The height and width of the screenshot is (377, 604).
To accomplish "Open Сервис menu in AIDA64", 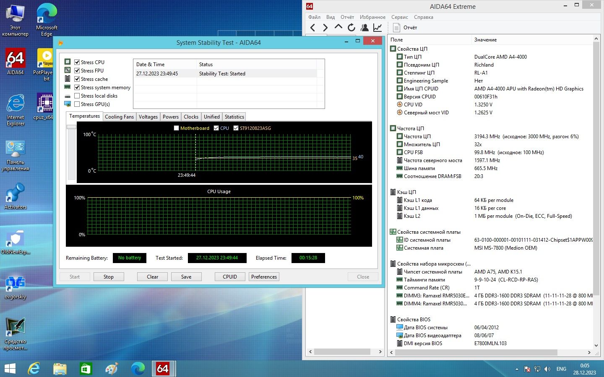I will click(399, 17).
